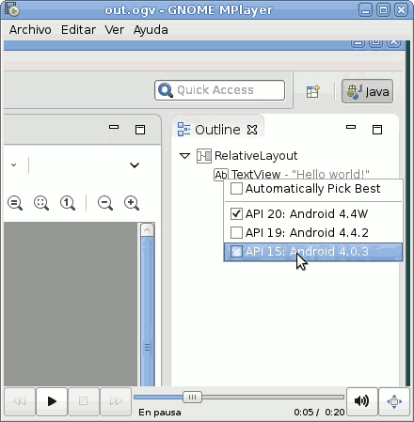414x422 pixels.
Task: Click the zoom to fit icon
Action: tap(41, 203)
